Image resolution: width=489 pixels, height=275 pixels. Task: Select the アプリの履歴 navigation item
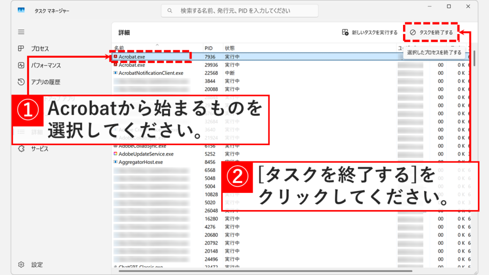(45, 82)
